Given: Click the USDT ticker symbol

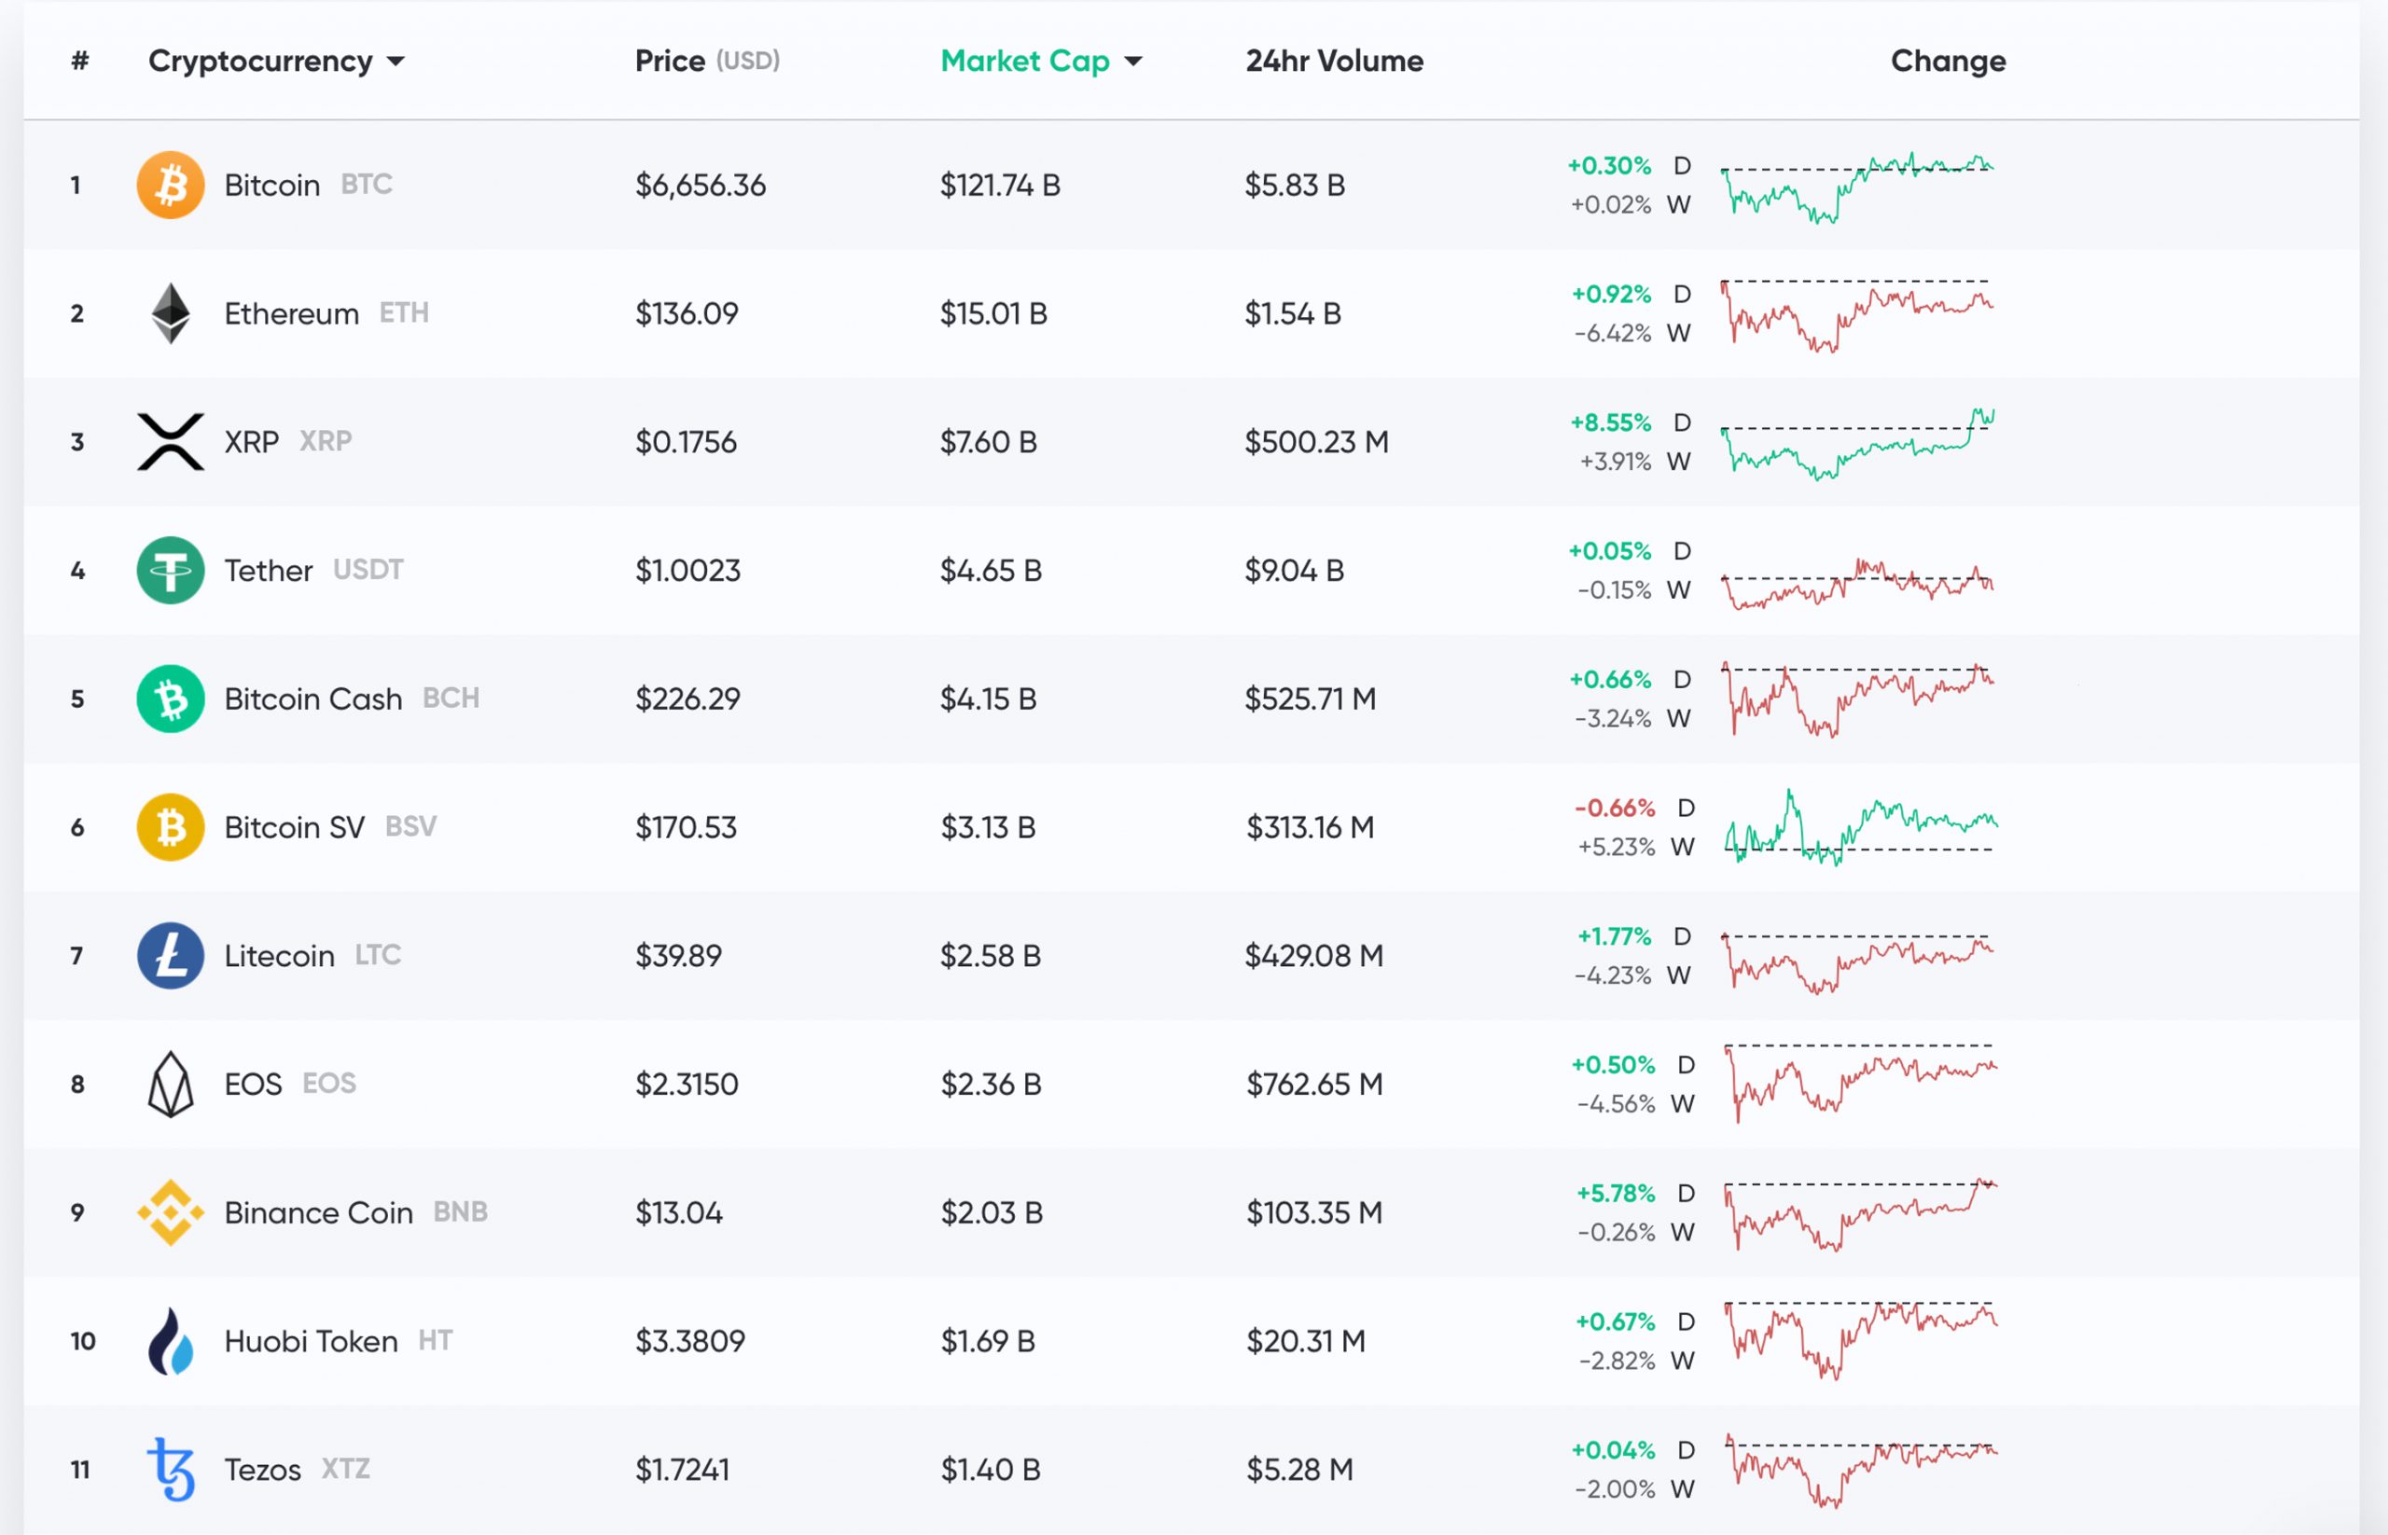Looking at the screenshot, I should click(368, 570).
